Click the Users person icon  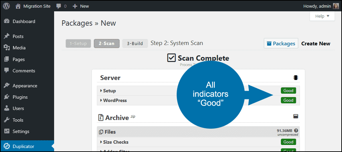tap(7, 108)
